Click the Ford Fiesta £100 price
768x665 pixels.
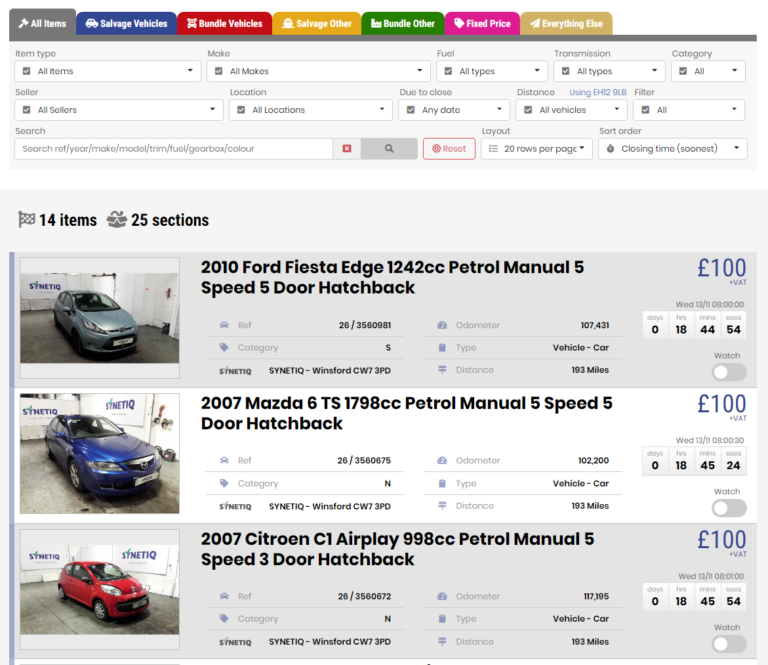pos(722,268)
